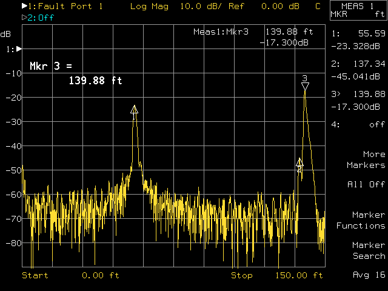The height and width of the screenshot is (291, 388).
Task: Select marker 4 entry showing off
Action: [x=358, y=124]
